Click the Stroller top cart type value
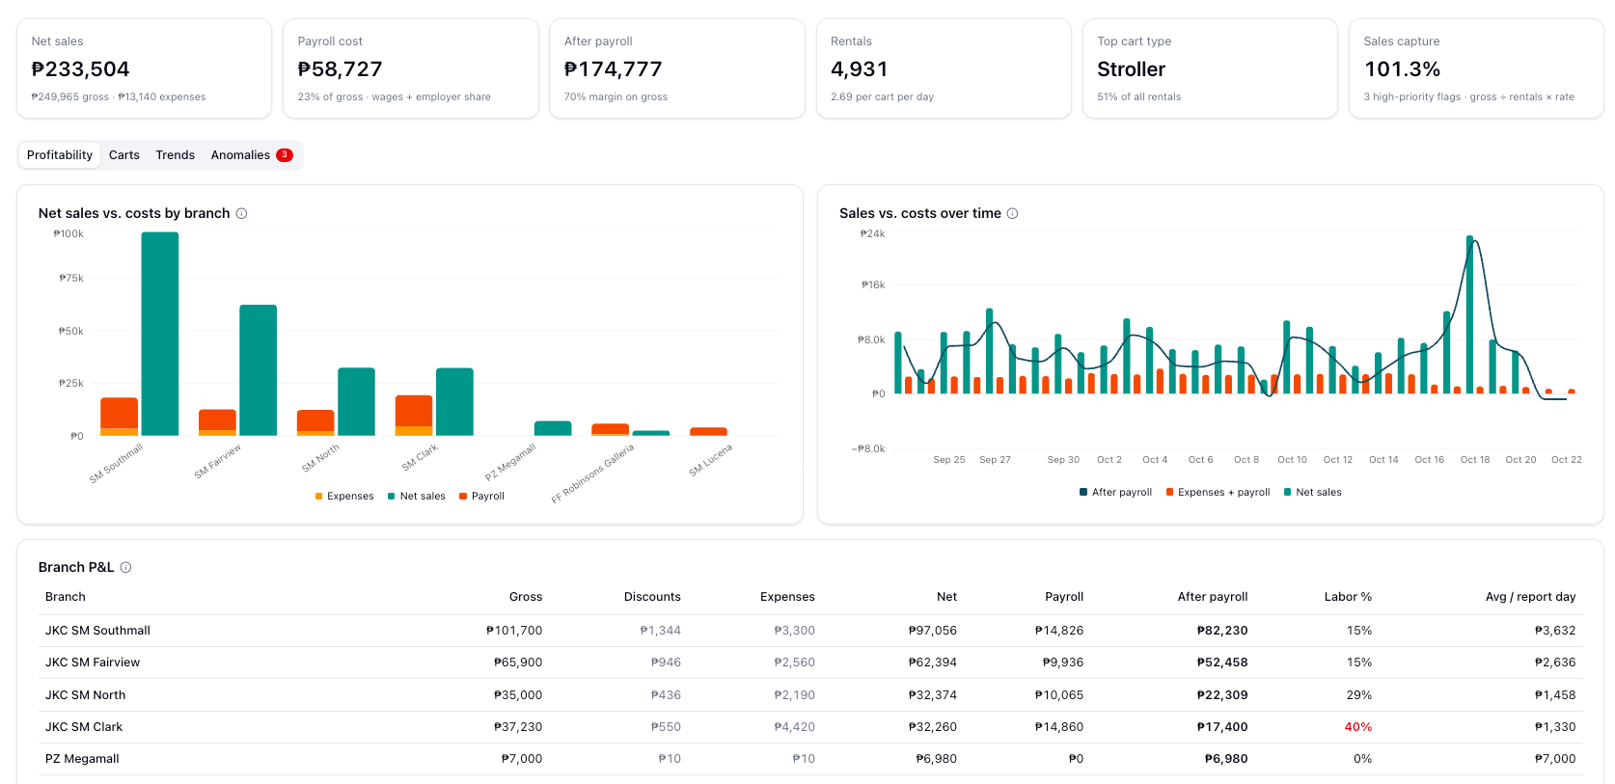The image size is (1615, 784). pos(1131,69)
